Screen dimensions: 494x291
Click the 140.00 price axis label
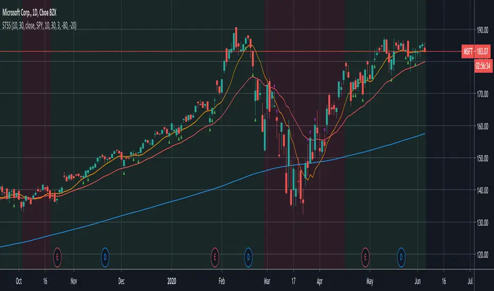[482, 190]
